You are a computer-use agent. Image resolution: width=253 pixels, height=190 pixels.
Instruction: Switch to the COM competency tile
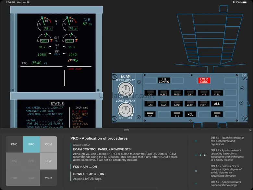pos(48,144)
